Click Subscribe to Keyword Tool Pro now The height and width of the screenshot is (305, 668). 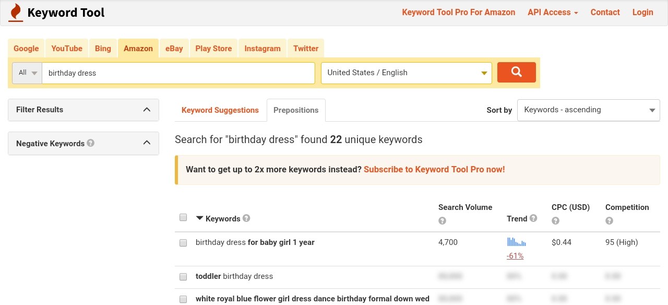[434, 170]
